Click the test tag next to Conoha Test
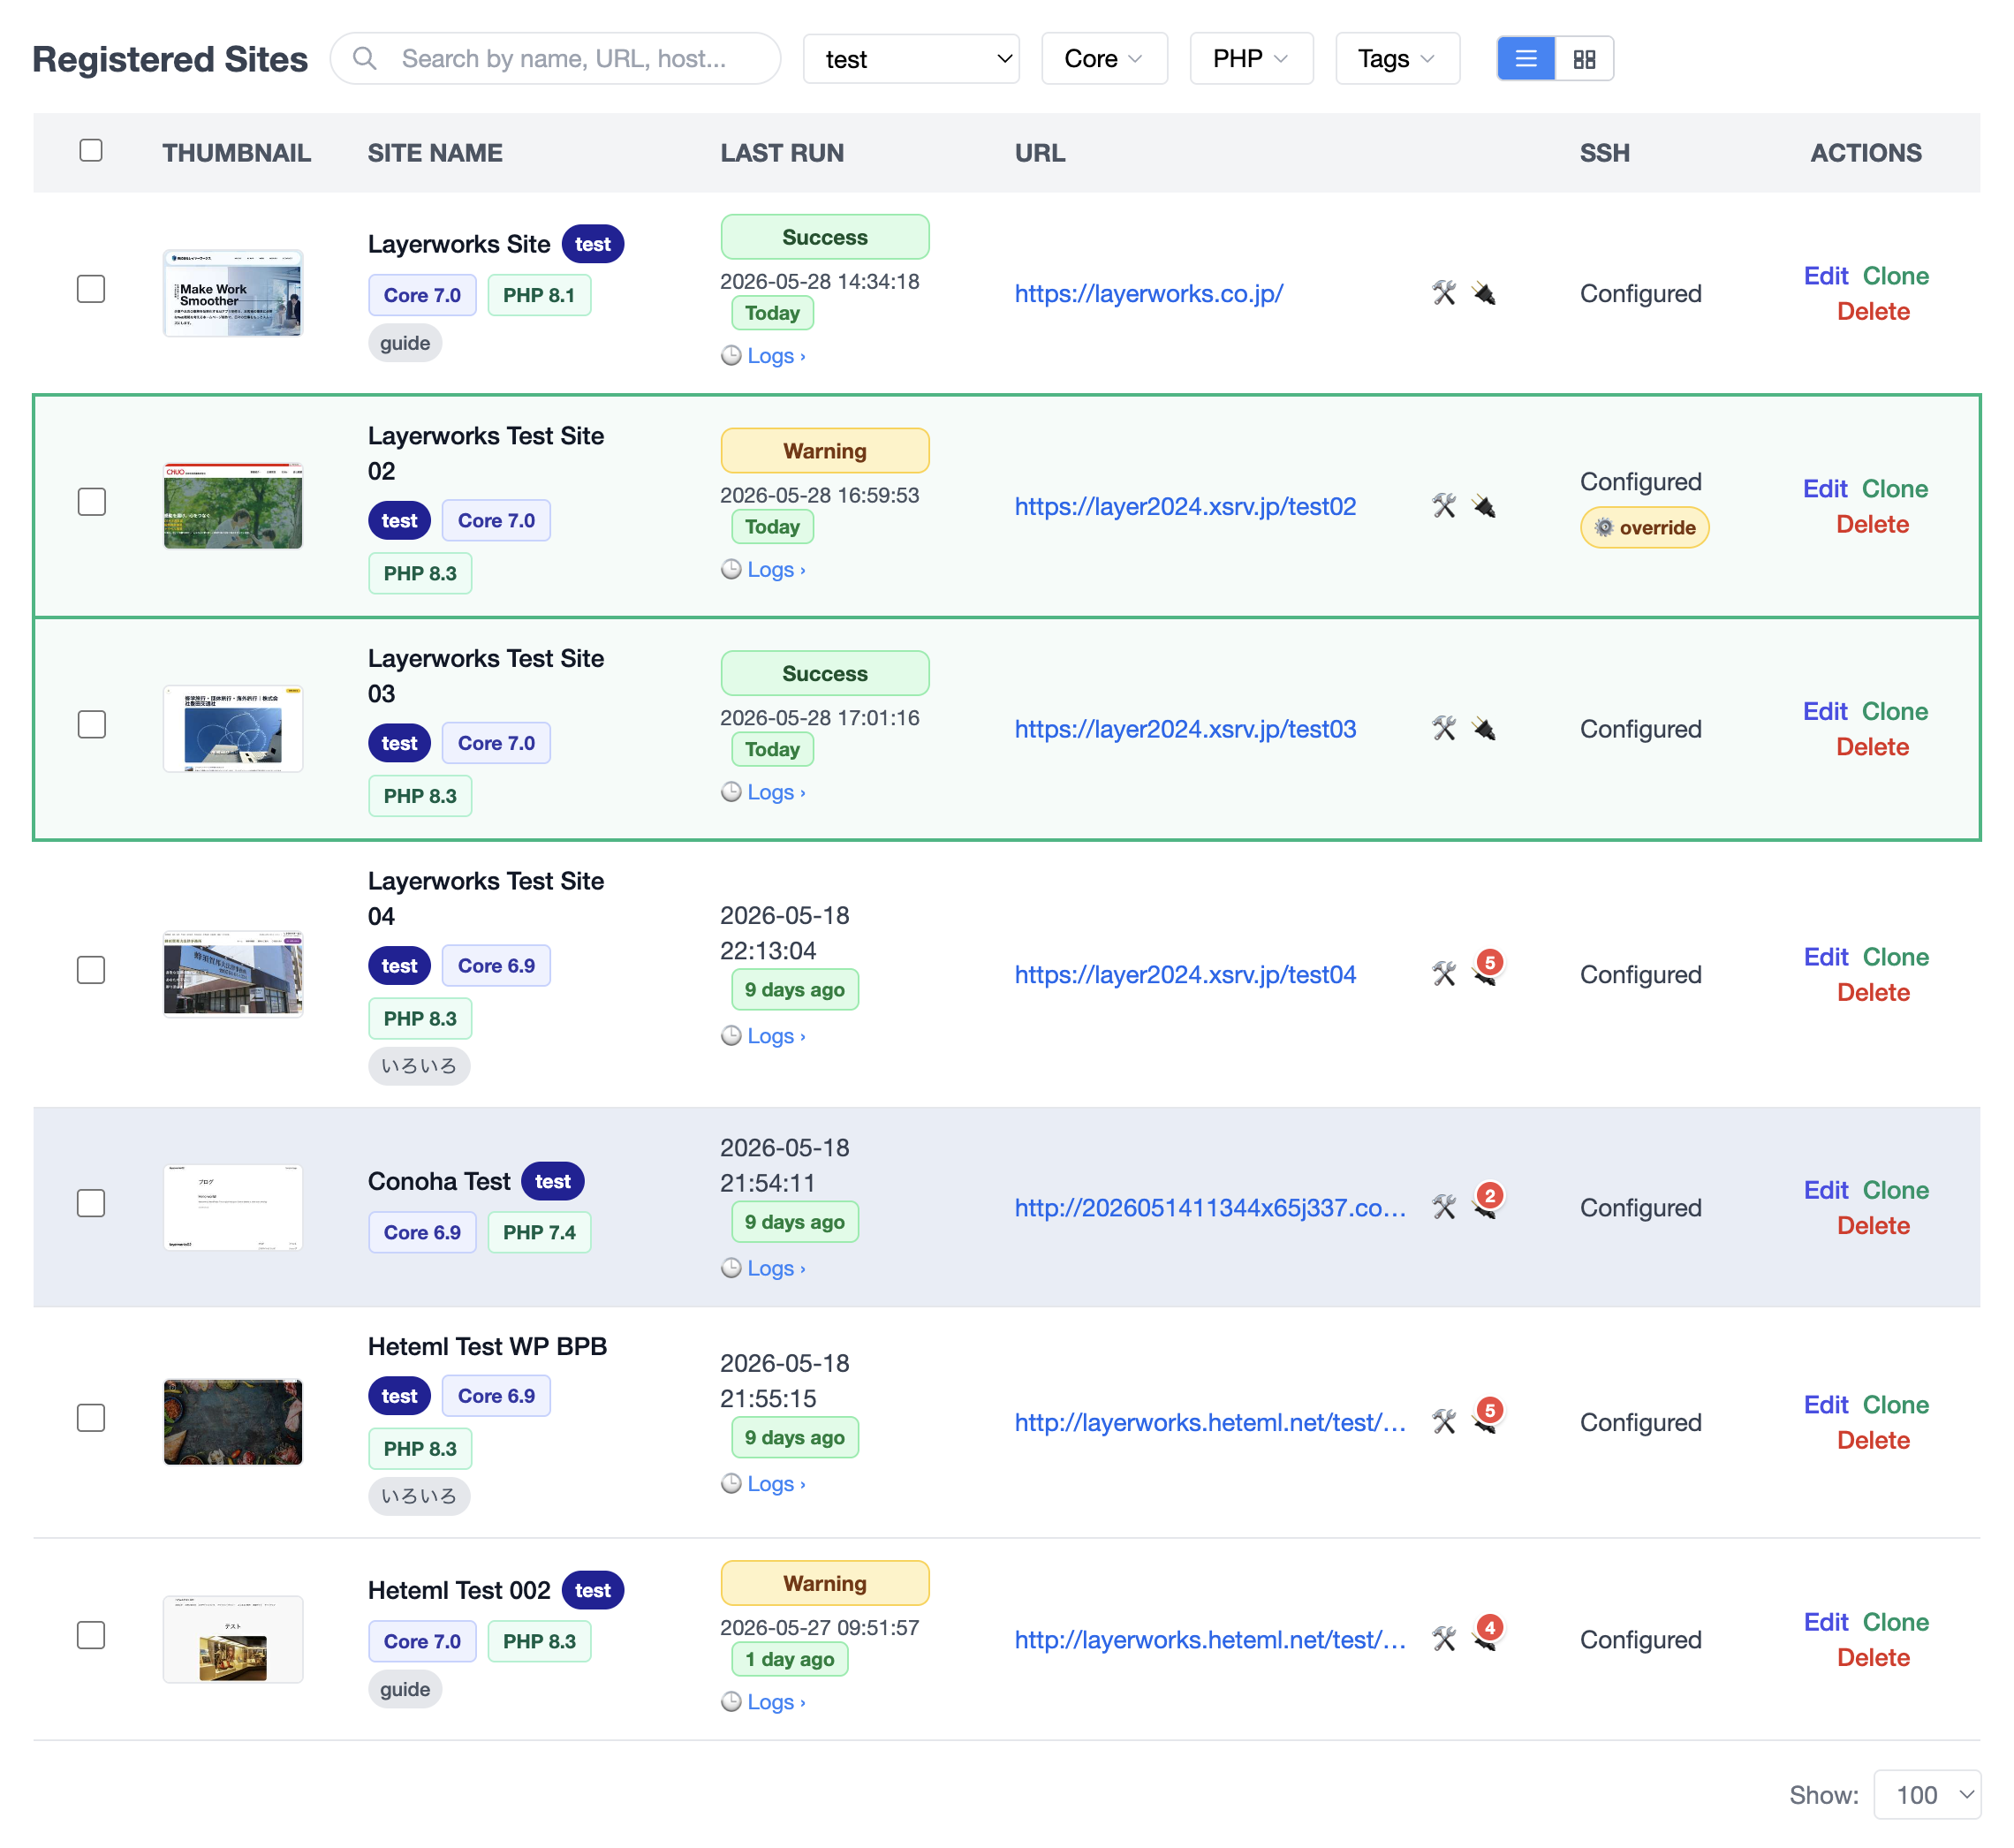Screen dimensions: 2014x1848 [553, 1181]
